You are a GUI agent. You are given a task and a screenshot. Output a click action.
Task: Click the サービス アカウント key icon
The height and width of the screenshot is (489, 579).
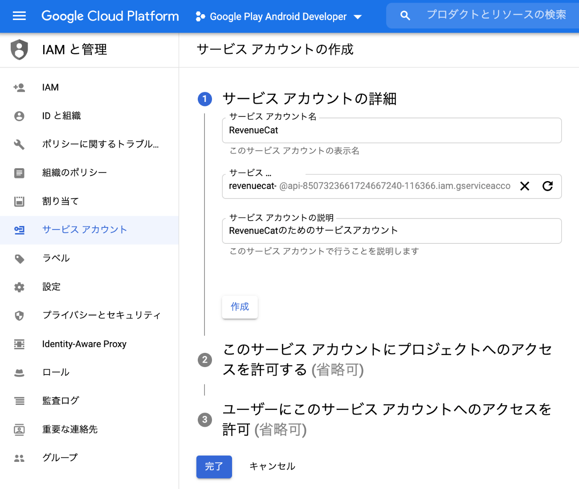(19, 230)
